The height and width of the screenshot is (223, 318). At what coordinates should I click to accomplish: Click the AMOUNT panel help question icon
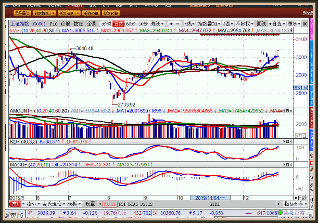[284, 111]
